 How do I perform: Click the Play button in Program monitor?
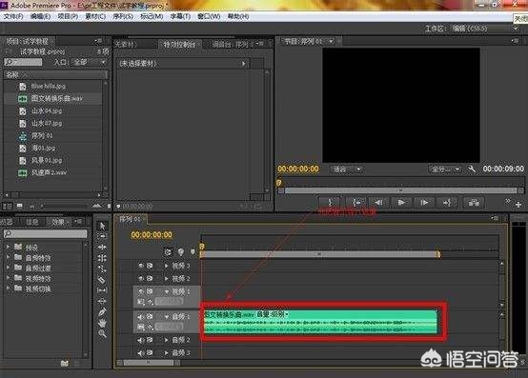(x=401, y=203)
